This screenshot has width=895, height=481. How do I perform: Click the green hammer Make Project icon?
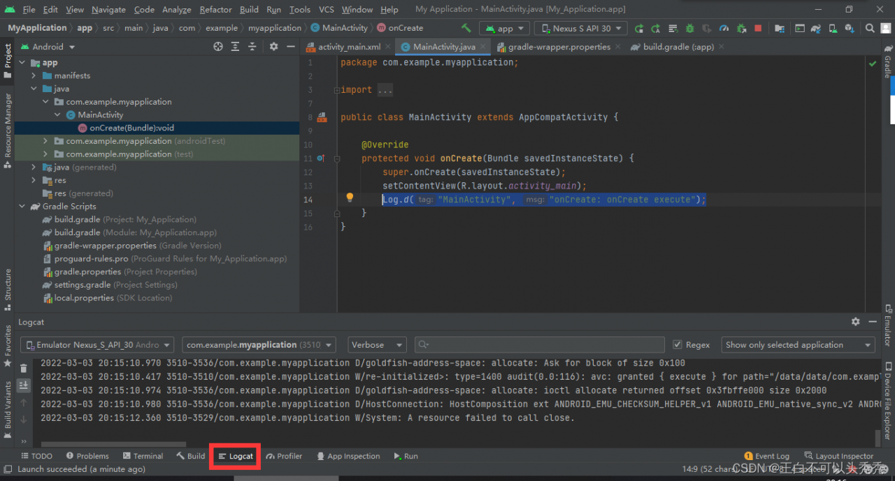click(x=466, y=28)
